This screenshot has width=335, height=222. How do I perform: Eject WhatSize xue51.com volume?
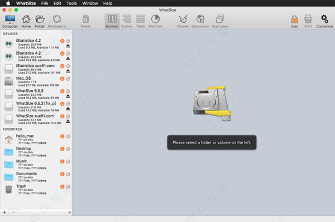pyautogui.click(x=68, y=122)
